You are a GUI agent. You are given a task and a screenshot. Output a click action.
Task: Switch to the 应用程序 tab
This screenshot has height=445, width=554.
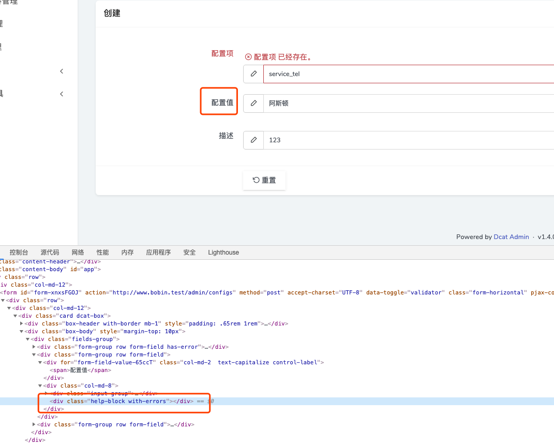click(x=158, y=252)
